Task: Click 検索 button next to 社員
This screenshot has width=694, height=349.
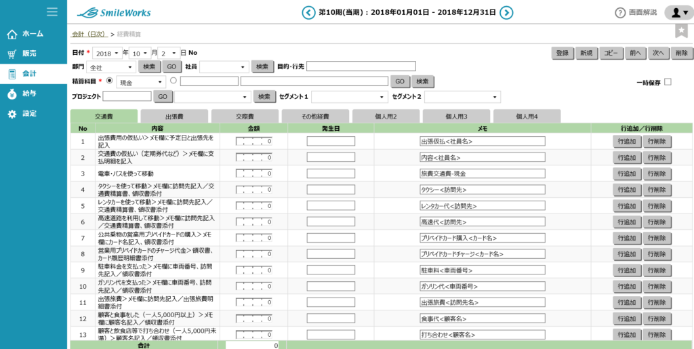Action: coord(262,67)
